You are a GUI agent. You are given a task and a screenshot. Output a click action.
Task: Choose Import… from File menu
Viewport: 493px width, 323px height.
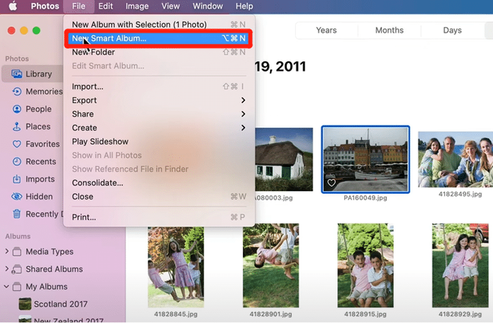pos(159,86)
